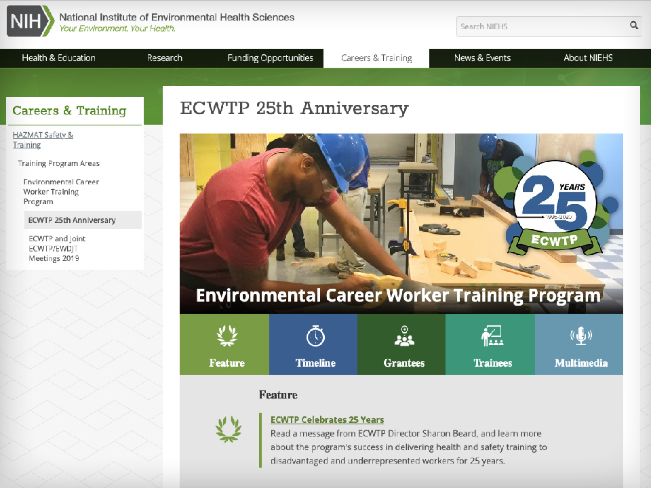Open the Timeline stopwatch tile
Image resolution: width=651 pixels, height=488 pixels.
pyautogui.click(x=313, y=344)
